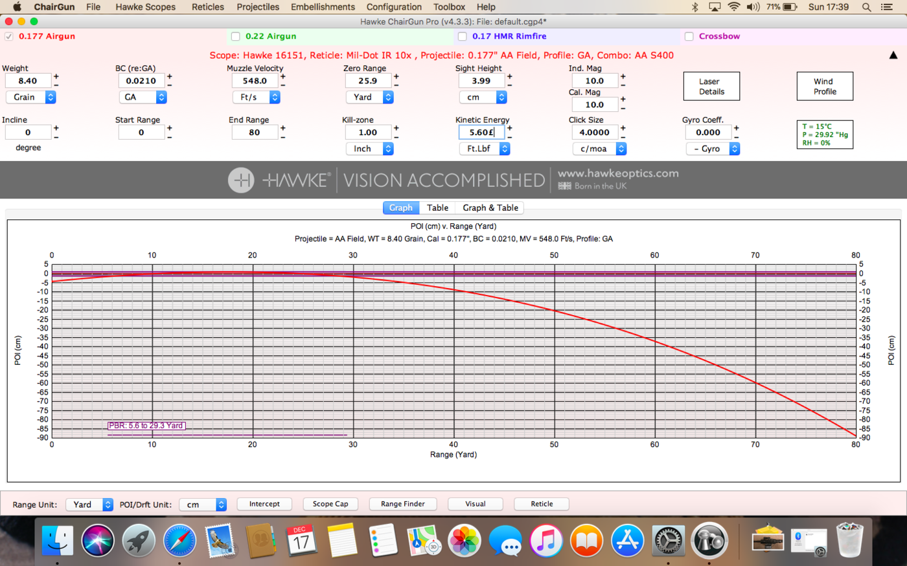Screen dimensions: 907x566
Task: Open iBooks orange book icon
Action: [586, 541]
